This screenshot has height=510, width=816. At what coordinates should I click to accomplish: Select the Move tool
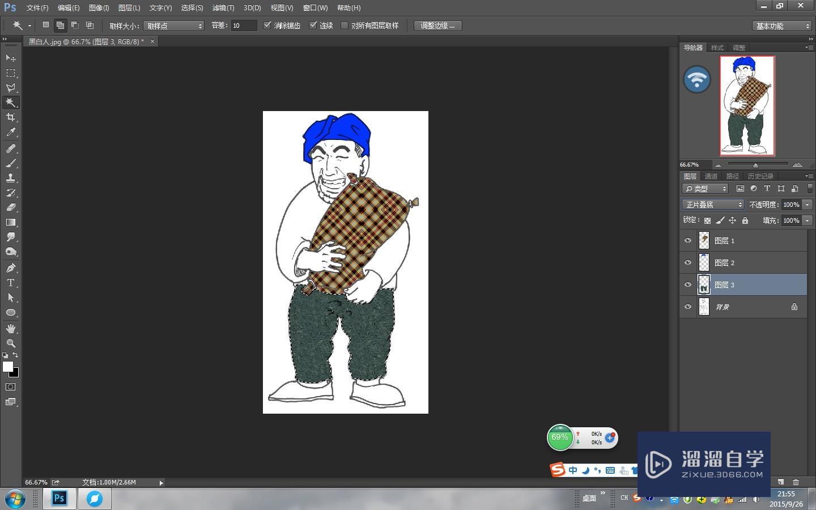(x=11, y=58)
